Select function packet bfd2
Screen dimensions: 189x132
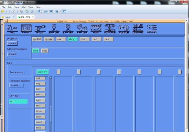pos(40,128)
